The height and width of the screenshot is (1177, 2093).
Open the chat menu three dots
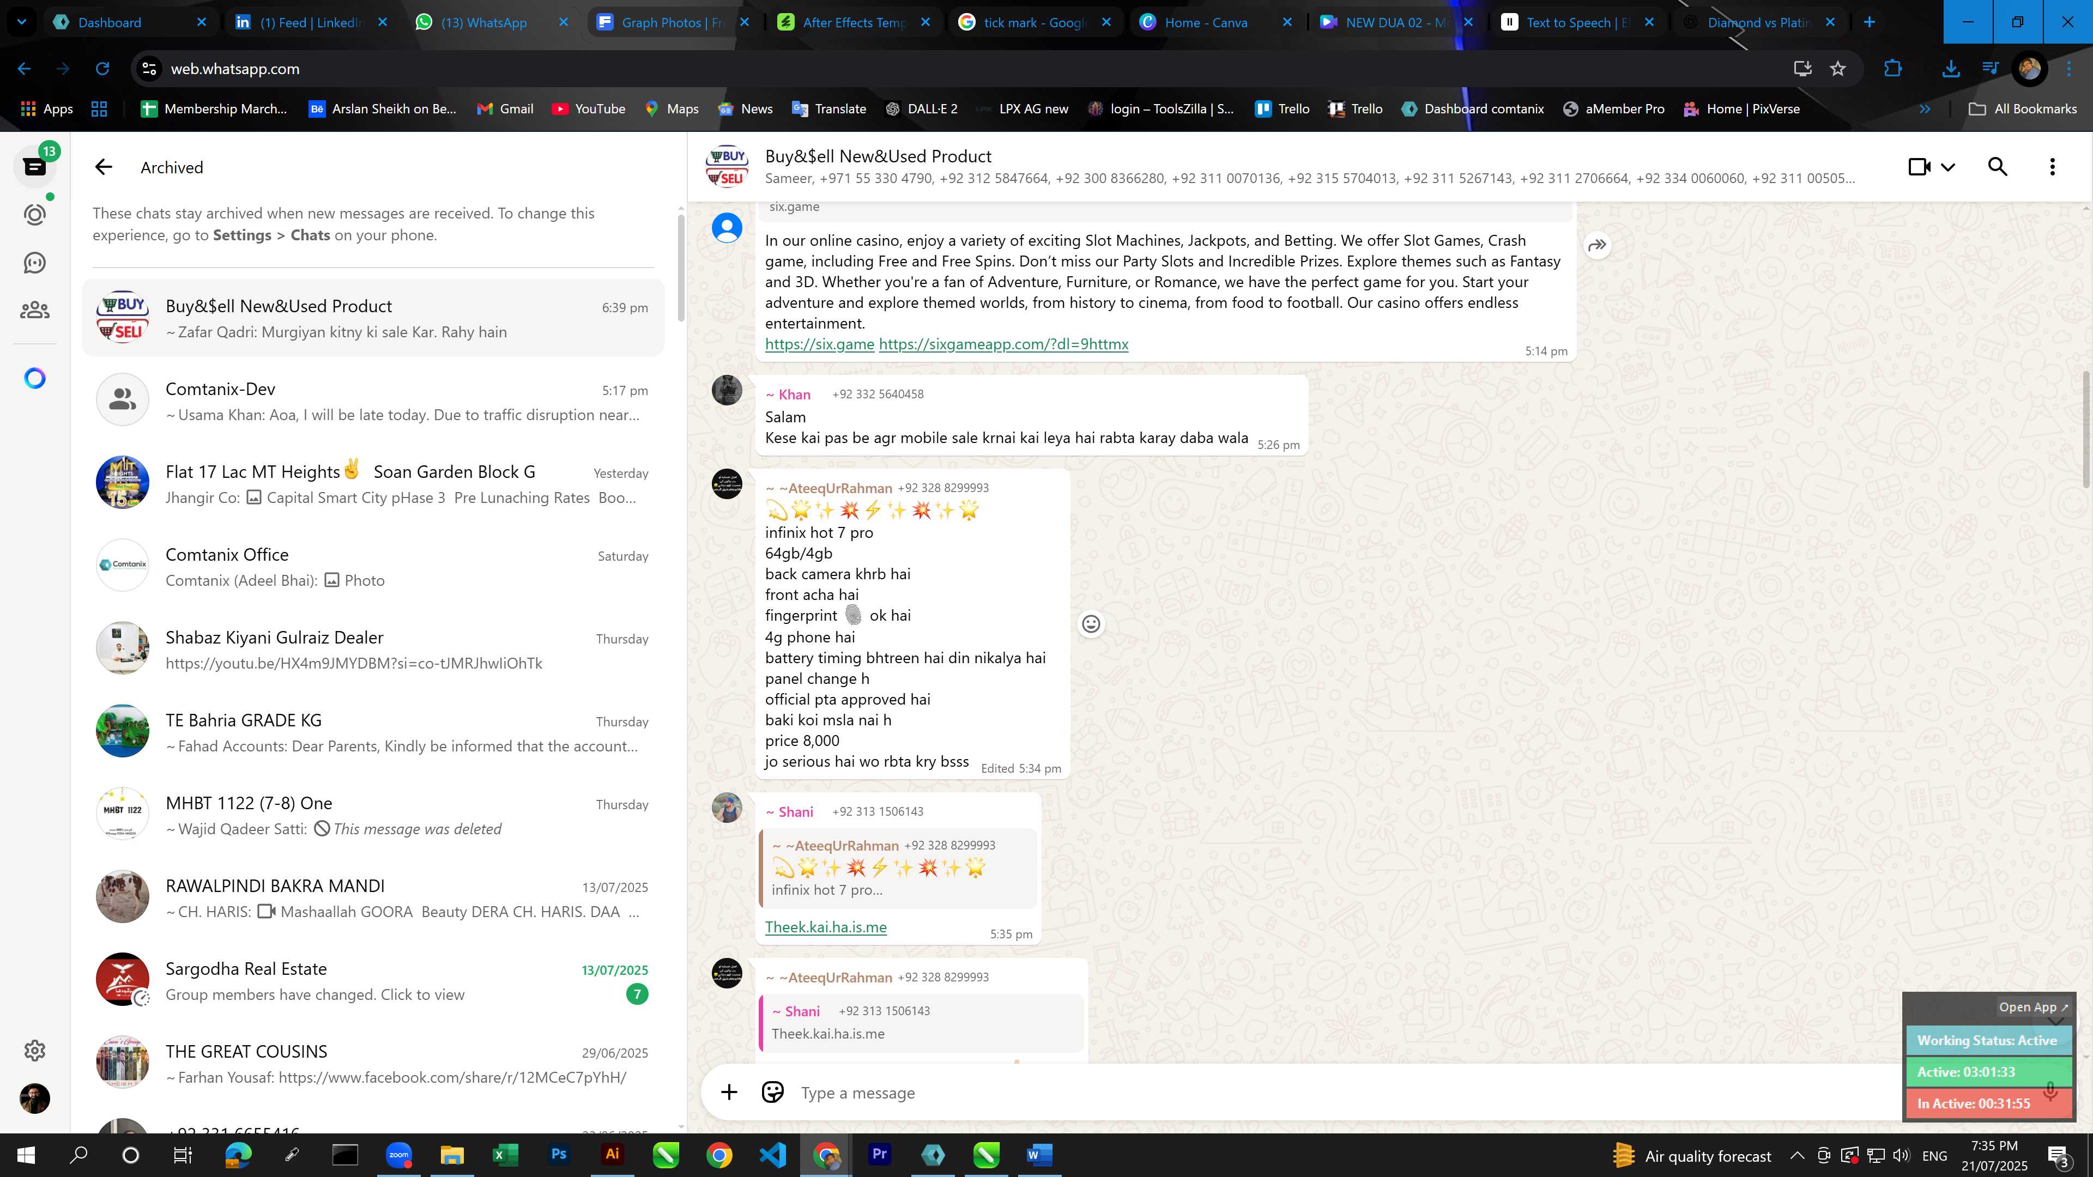pyautogui.click(x=2052, y=167)
